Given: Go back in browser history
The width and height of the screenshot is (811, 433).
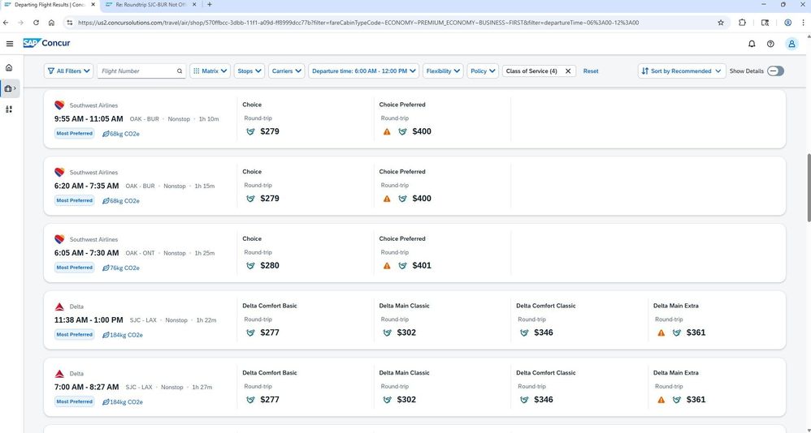Looking at the screenshot, I should click(6, 23).
